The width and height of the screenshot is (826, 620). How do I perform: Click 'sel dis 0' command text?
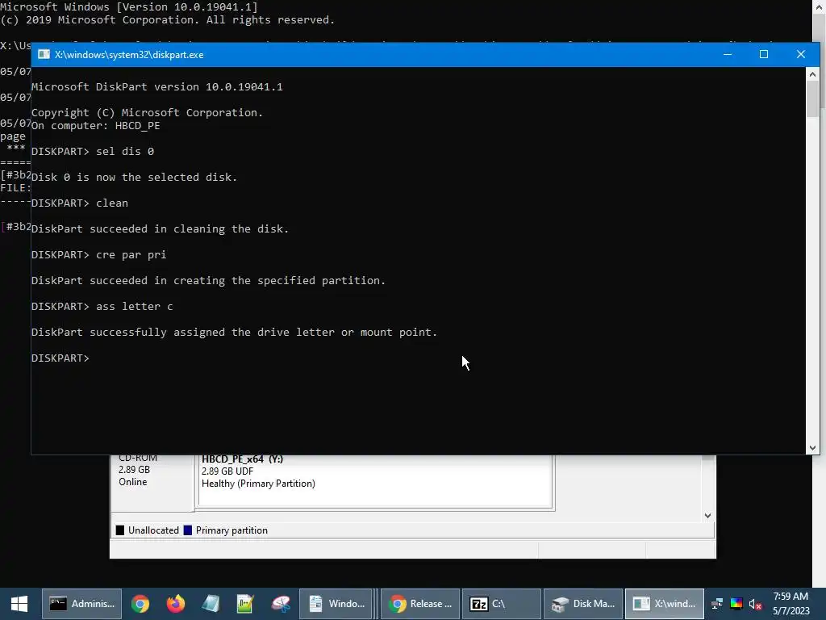click(x=125, y=151)
